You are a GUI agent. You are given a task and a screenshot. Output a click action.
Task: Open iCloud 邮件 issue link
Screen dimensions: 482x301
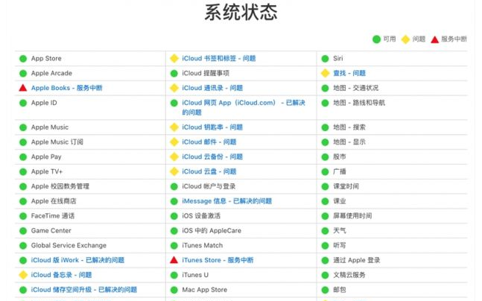pos(209,142)
